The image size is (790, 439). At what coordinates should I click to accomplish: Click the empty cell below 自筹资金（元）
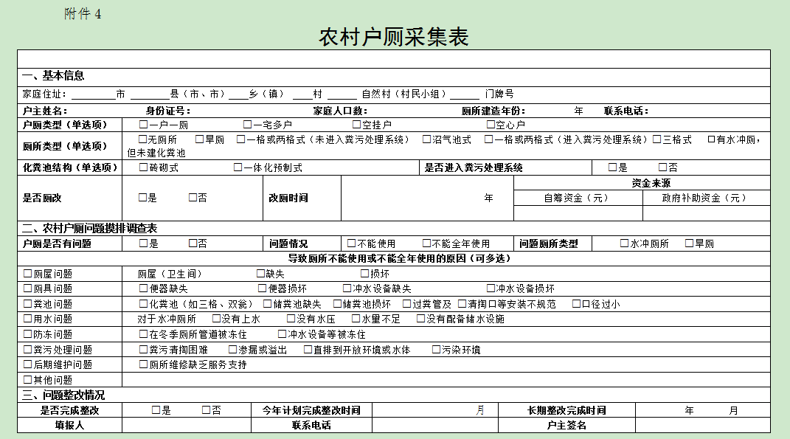[x=578, y=213]
